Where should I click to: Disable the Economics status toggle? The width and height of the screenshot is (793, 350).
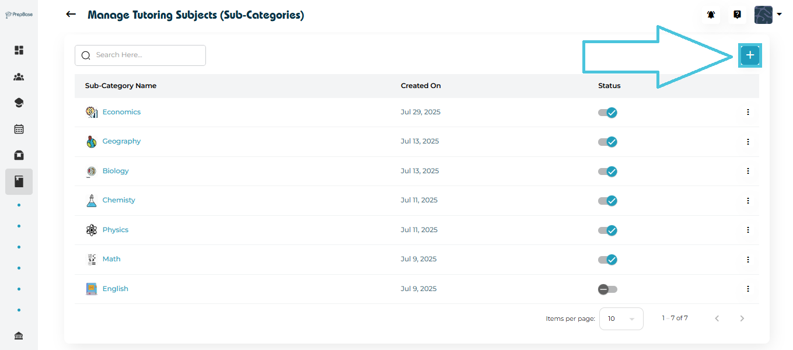point(607,113)
